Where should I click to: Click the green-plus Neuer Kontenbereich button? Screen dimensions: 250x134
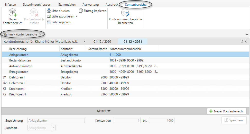226,111
